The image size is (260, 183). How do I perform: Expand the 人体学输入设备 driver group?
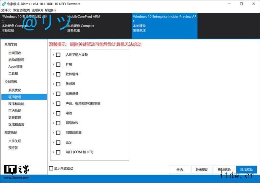pyautogui.click(x=53, y=55)
